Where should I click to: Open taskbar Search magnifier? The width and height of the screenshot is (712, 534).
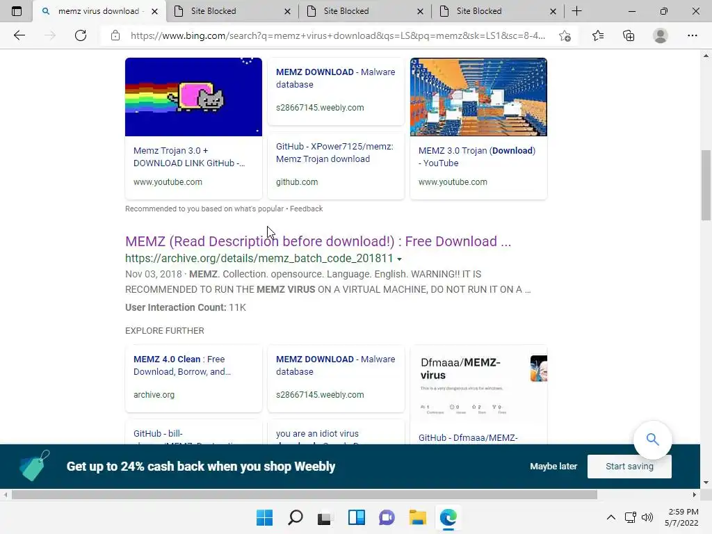295,517
